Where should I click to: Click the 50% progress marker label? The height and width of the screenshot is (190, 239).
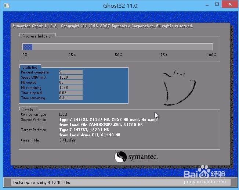pos(119,55)
